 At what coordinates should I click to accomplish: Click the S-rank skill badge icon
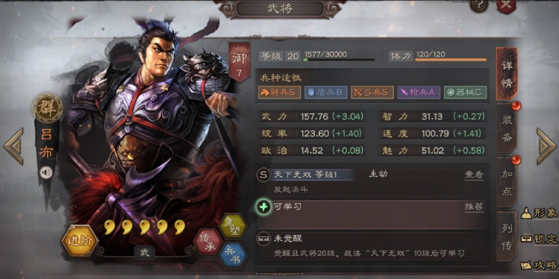[263, 175]
